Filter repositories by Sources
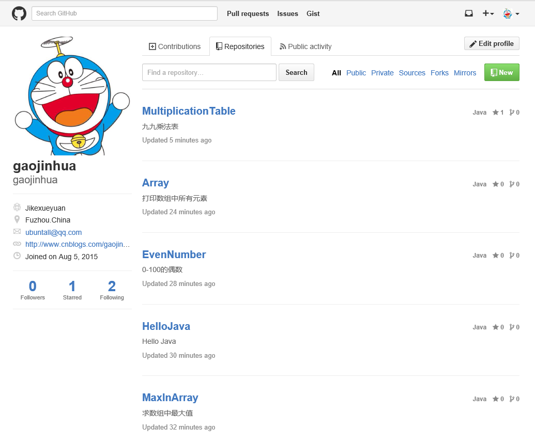The image size is (535, 444). point(412,73)
